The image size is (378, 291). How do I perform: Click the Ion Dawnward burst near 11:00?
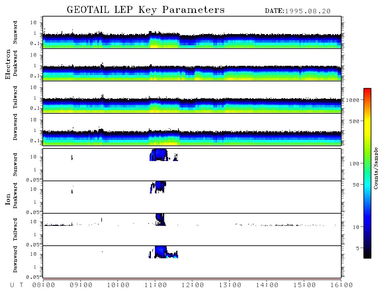pyautogui.click(x=161, y=252)
